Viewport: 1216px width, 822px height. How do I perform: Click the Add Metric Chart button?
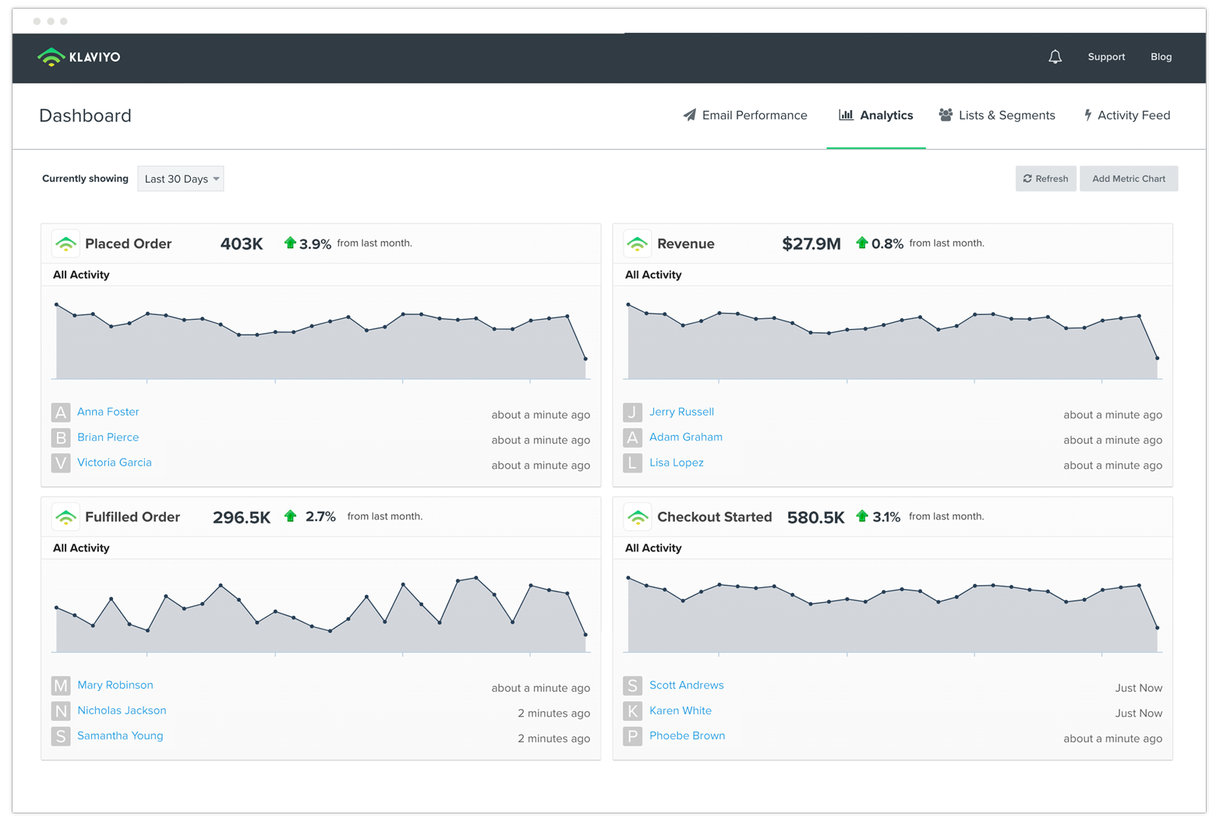[x=1129, y=179]
